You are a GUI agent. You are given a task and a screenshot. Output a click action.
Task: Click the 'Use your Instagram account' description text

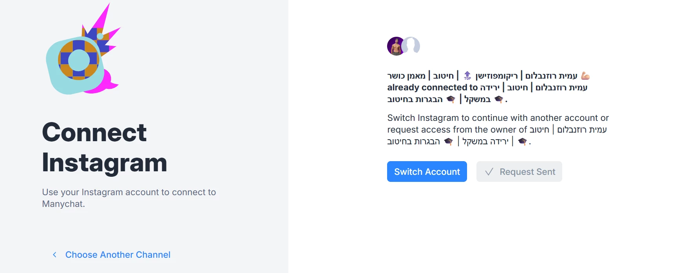pos(129,198)
